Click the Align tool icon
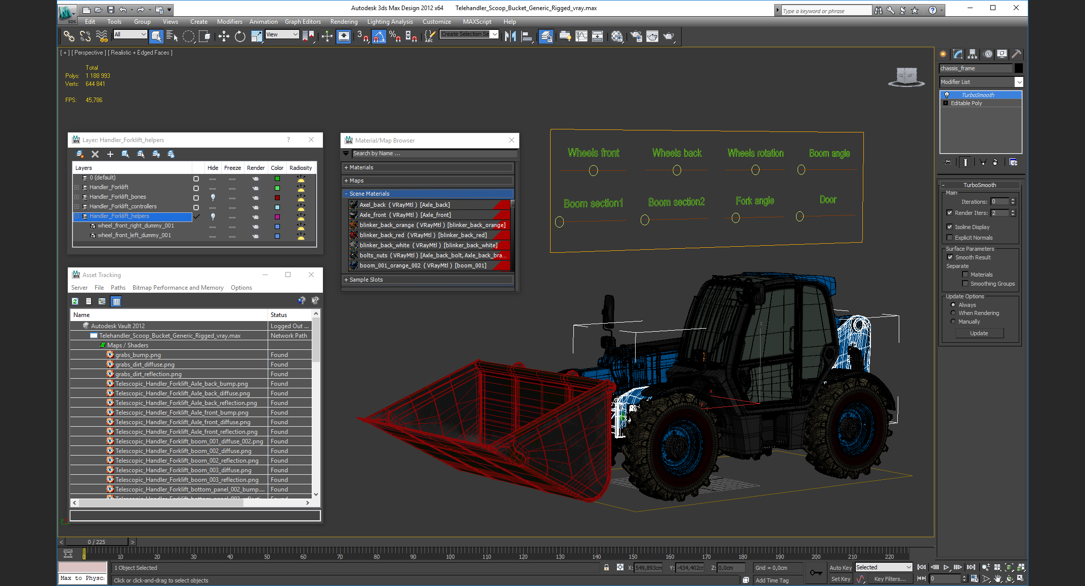The width and height of the screenshot is (1085, 586). (x=527, y=36)
